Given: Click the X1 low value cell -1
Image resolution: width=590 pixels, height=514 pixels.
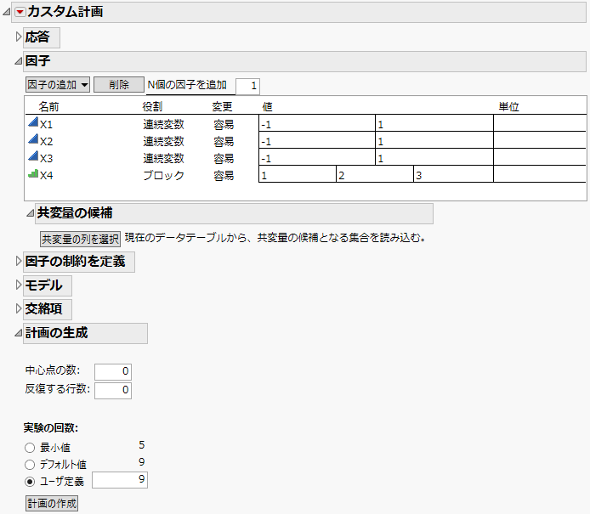Looking at the screenshot, I should coord(317,123).
